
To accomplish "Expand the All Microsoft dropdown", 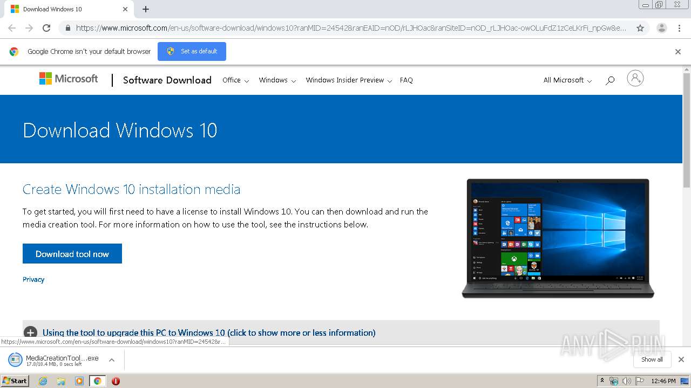I will (x=567, y=80).
